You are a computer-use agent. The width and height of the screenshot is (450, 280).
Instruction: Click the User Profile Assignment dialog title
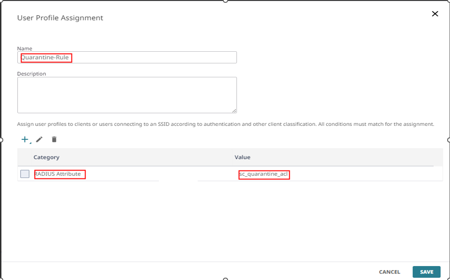pos(60,18)
